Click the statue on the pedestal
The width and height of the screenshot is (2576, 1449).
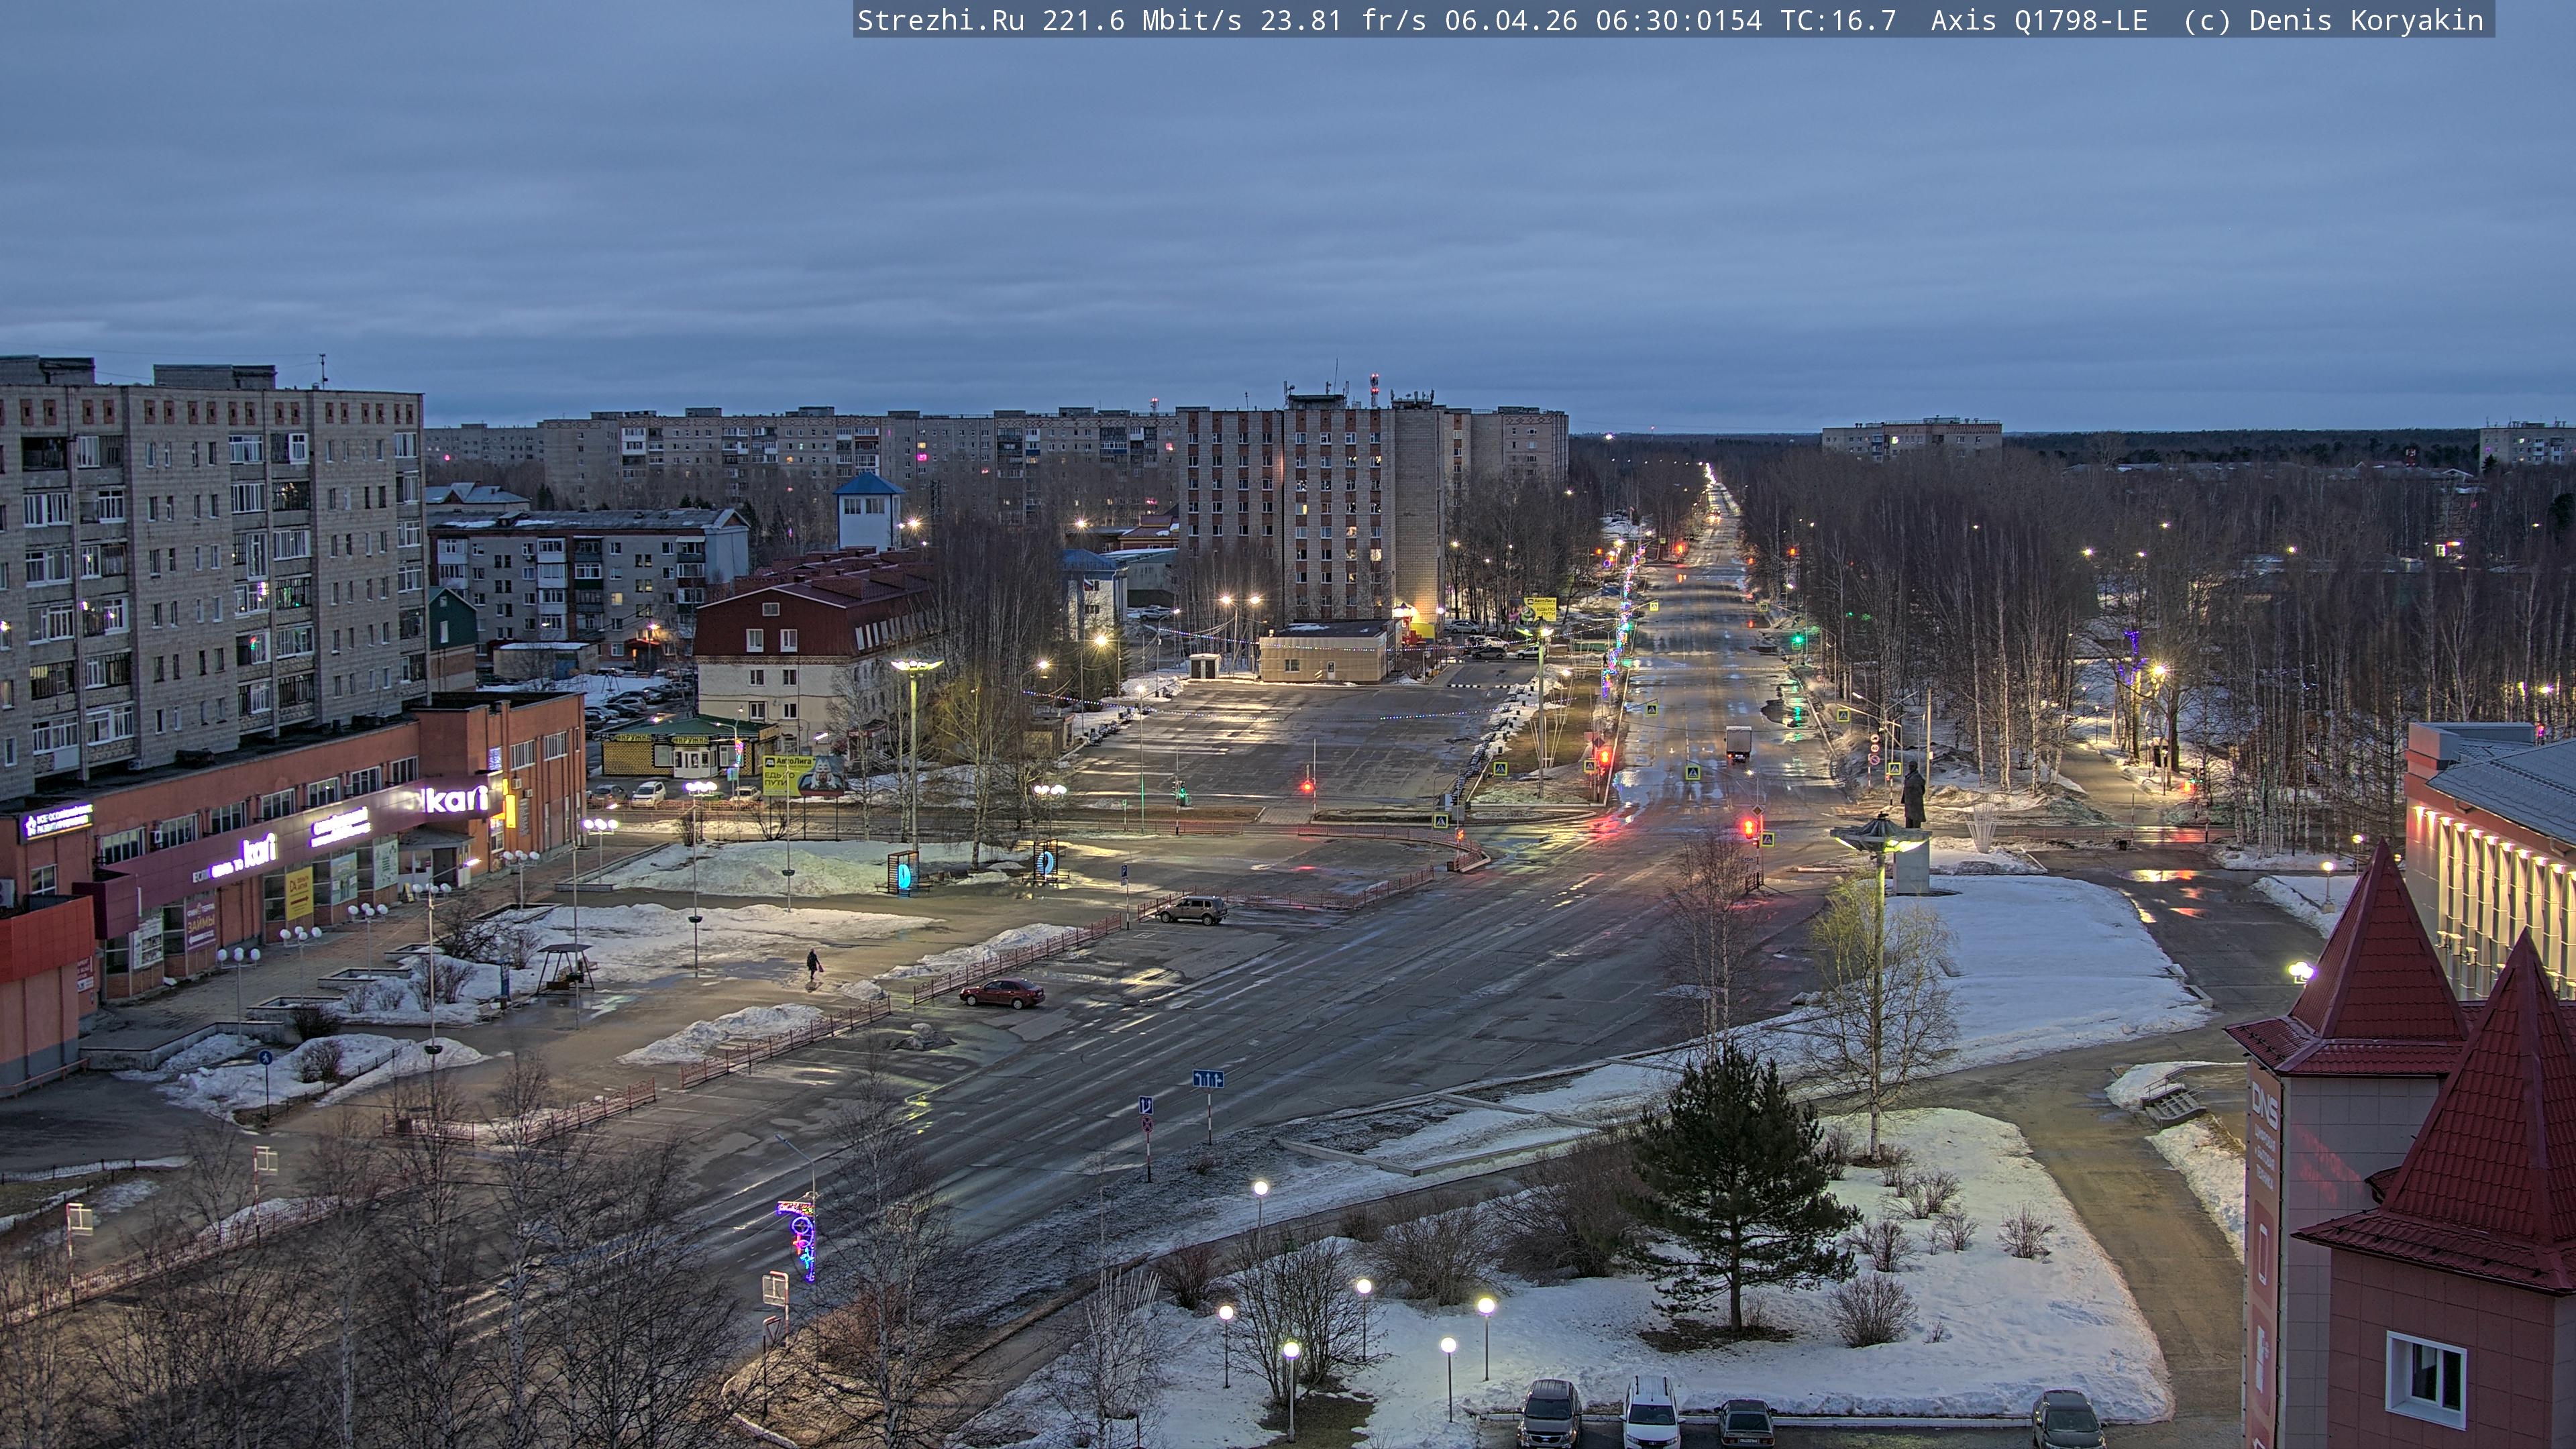tap(1913, 796)
